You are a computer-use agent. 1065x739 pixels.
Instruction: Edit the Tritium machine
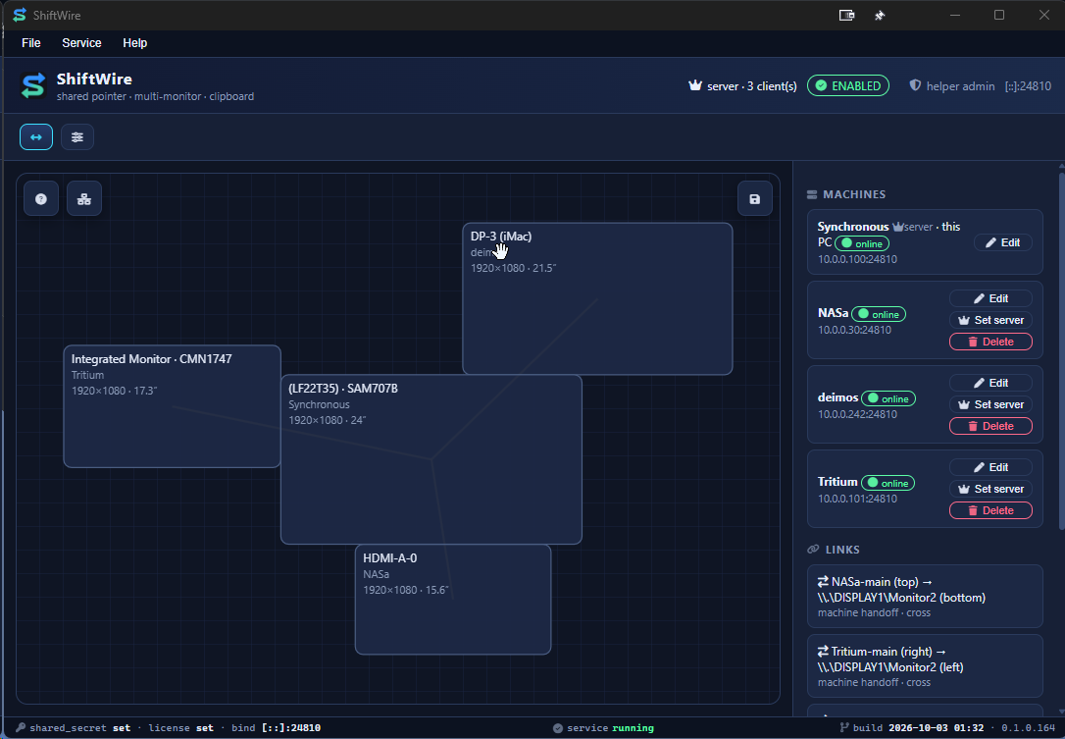tap(990, 467)
